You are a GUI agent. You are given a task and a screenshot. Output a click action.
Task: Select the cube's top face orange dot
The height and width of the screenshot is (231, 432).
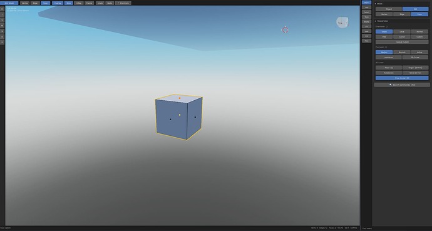[x=180, y=98]
